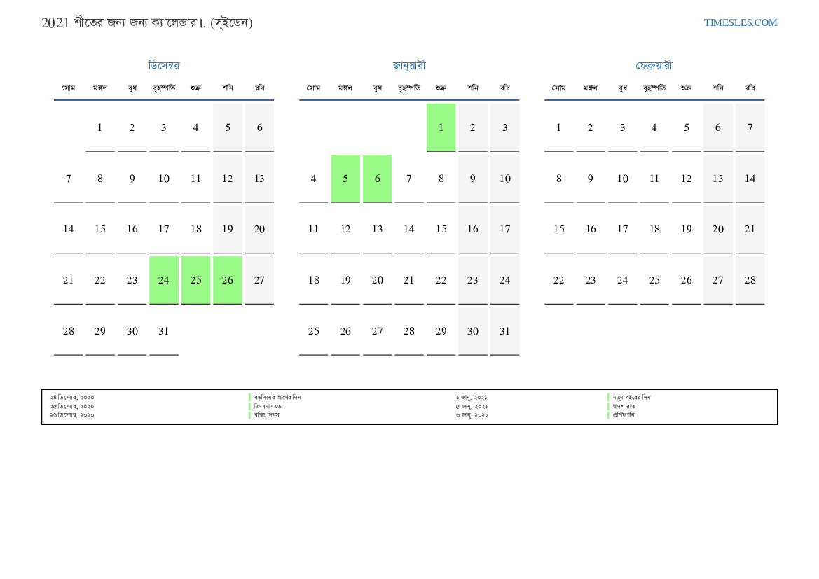Select December 7 Monday cell

tap(68, 179)
